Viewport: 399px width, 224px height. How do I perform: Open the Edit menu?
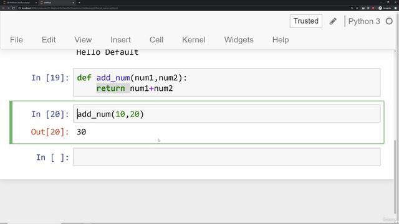49,40
